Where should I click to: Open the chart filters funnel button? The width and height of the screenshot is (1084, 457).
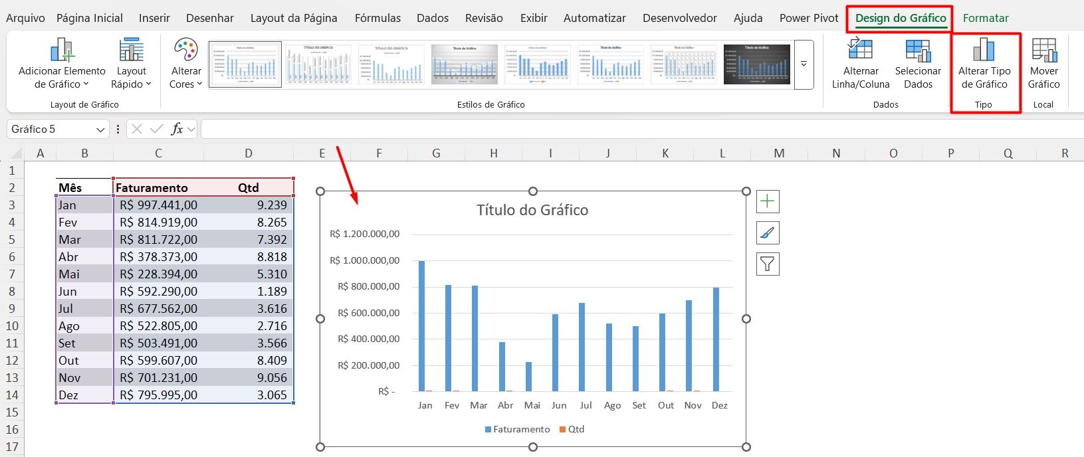click(768, 264)
